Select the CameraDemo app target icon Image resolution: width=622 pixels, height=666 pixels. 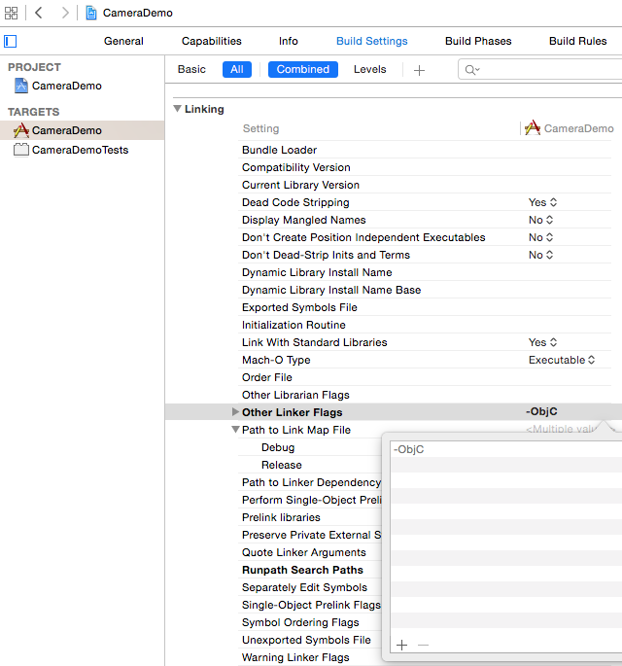(21, 130)
